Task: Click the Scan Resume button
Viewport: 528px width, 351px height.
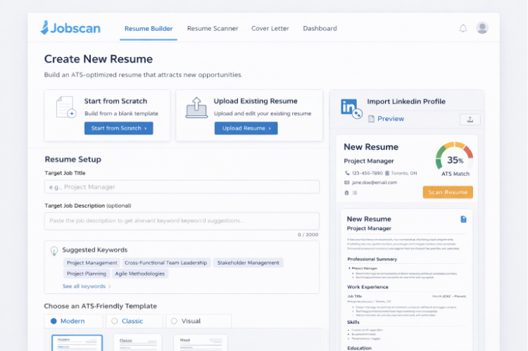Action: [448, 192]
